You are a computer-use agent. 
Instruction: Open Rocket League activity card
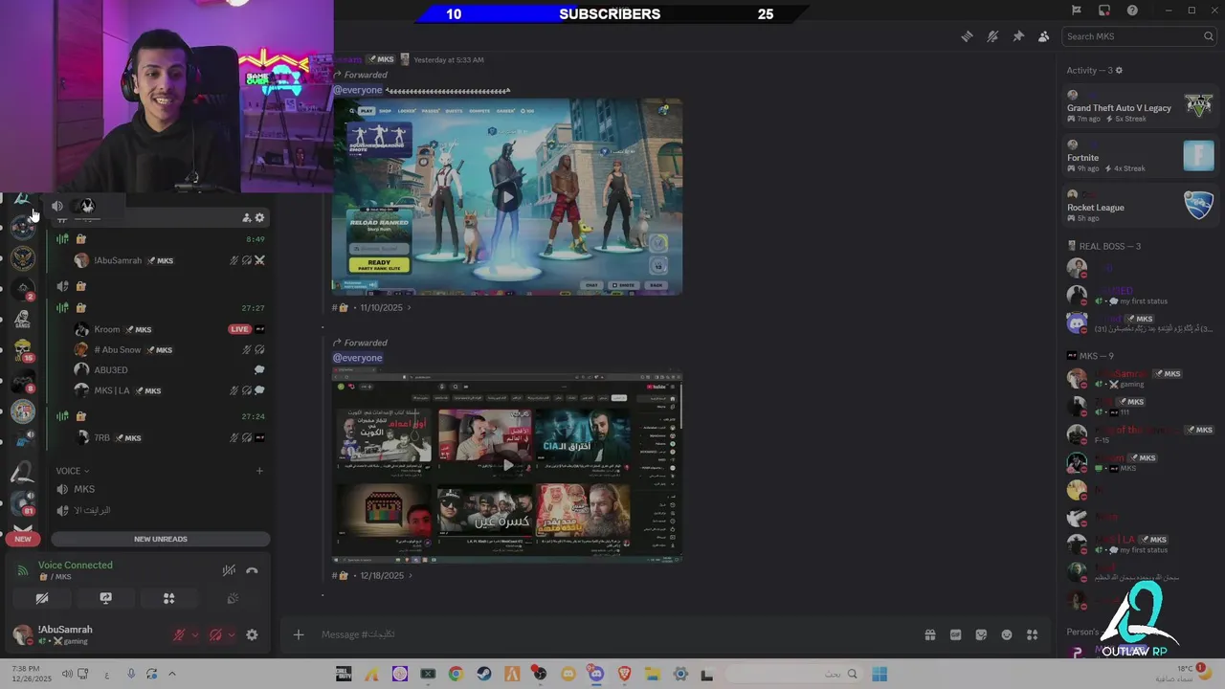point(1140,205)
